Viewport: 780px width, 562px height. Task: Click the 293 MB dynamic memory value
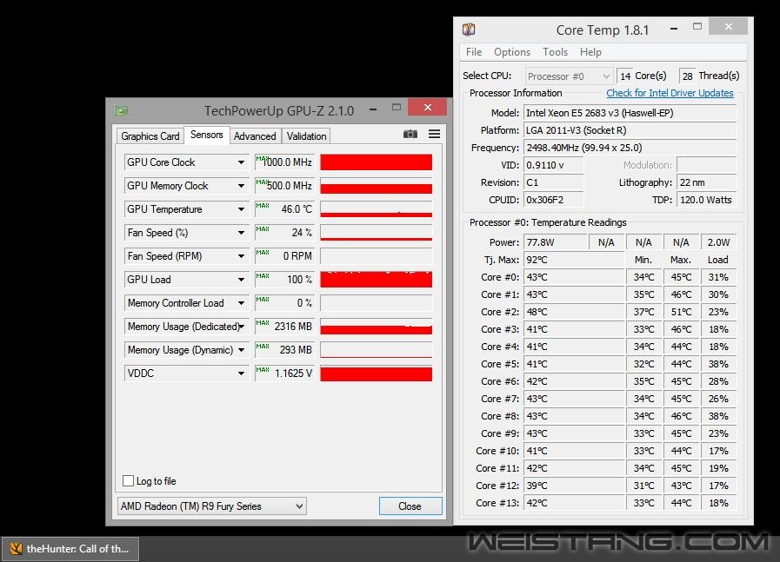(284, 349)
